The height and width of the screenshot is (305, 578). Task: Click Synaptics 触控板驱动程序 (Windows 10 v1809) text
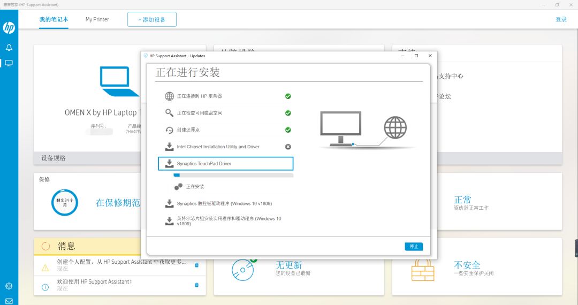[224, 203]
